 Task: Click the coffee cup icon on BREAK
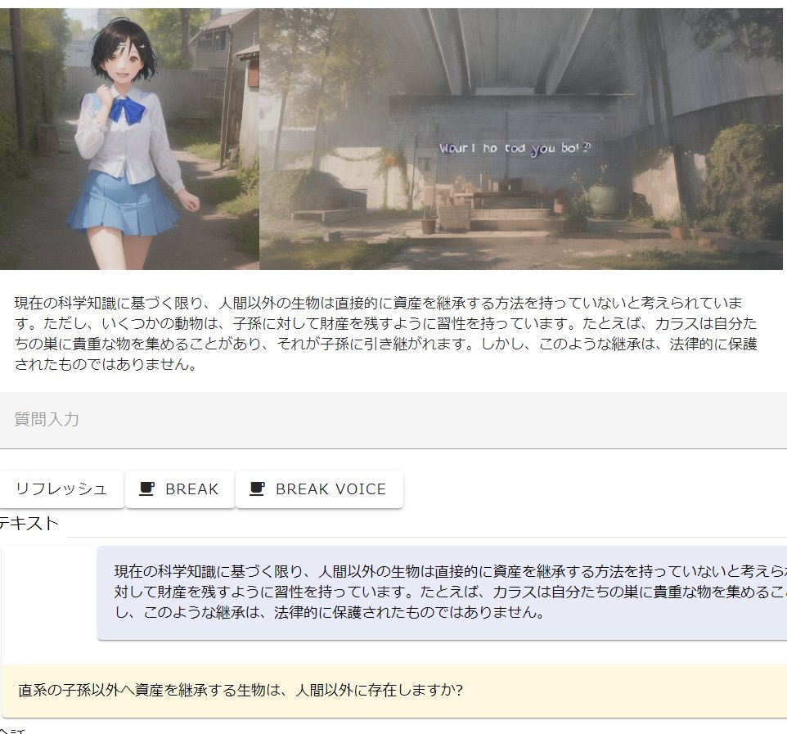tap(147, 489)
